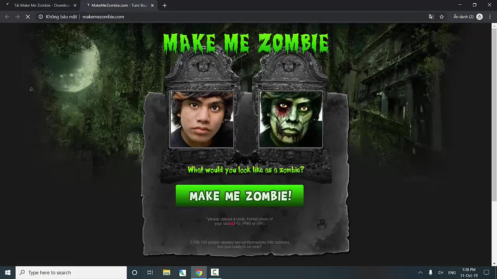The height and width of the screenshot is (279, 497).
Task: Click 'What would you look like as a zombie?' text
Action: (246, 170)
